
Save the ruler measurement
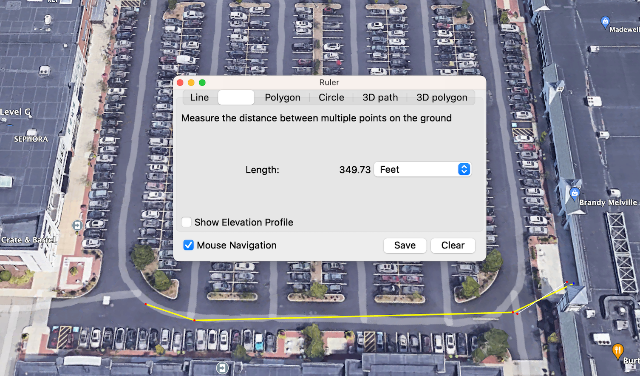click(405, 245)
